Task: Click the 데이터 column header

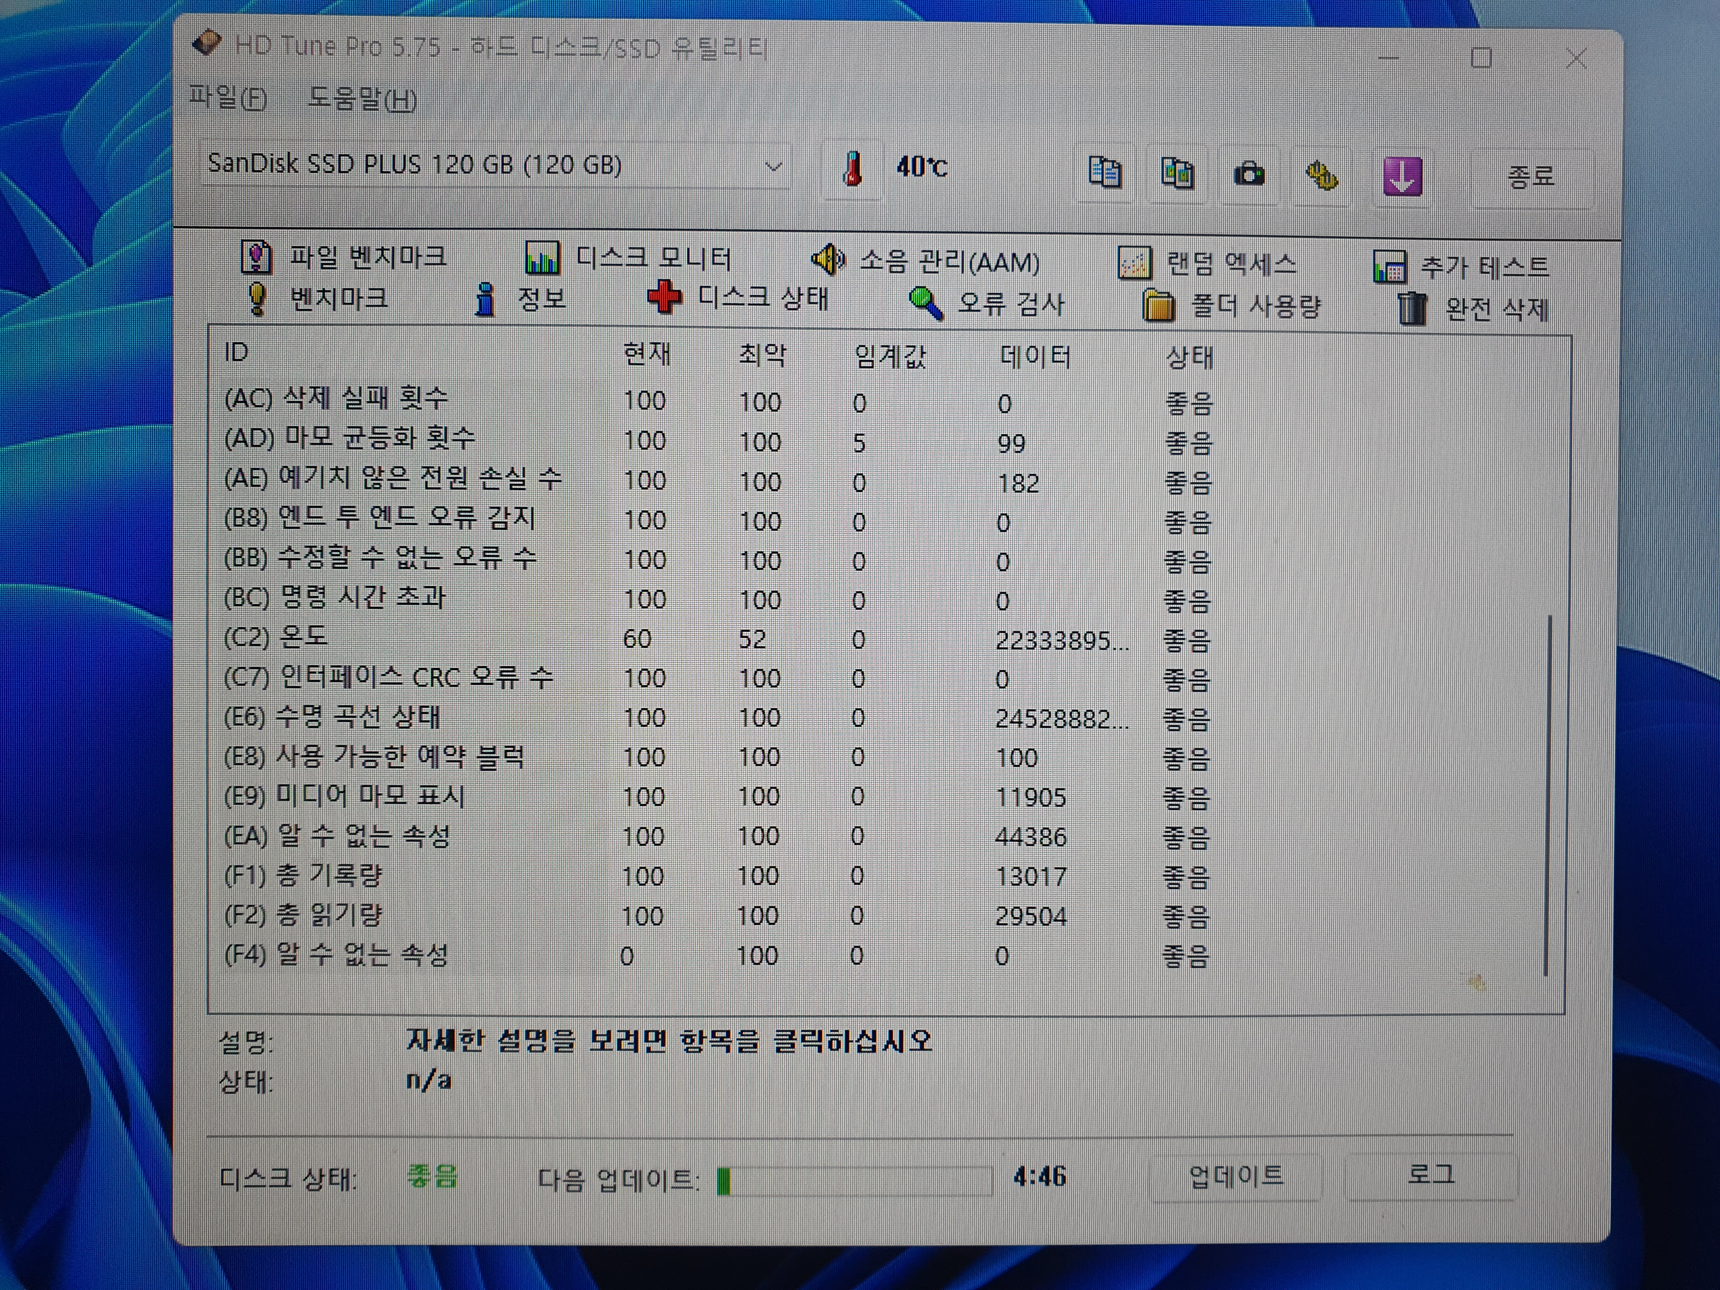Action: [1035, 357]
